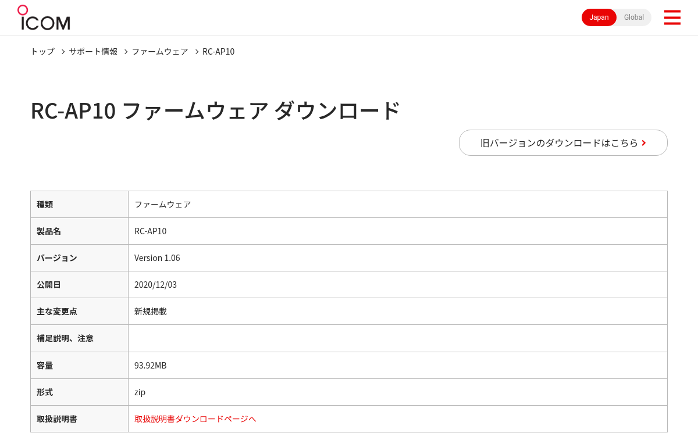Switch site region to Japan

pos(599,17)
